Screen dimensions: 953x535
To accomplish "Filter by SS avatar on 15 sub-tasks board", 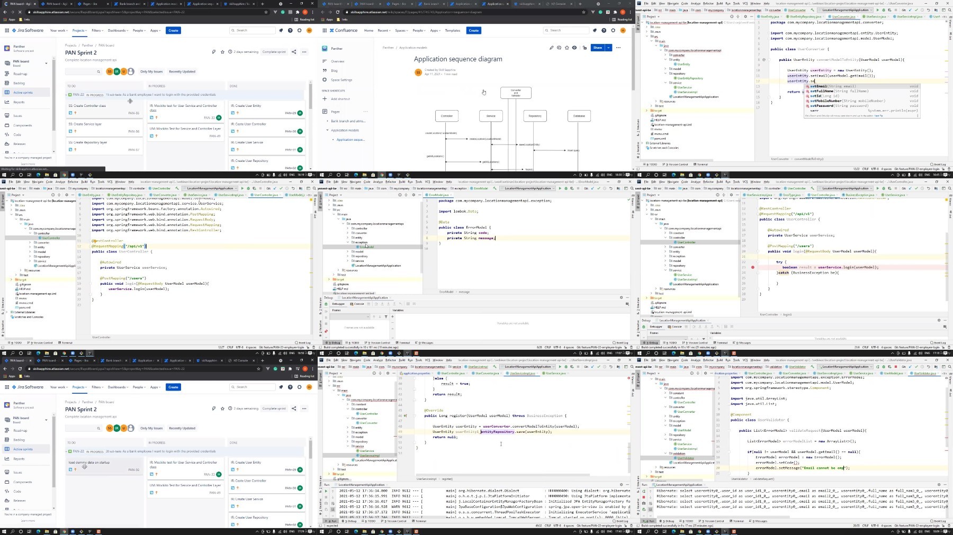I will point(110,71).
